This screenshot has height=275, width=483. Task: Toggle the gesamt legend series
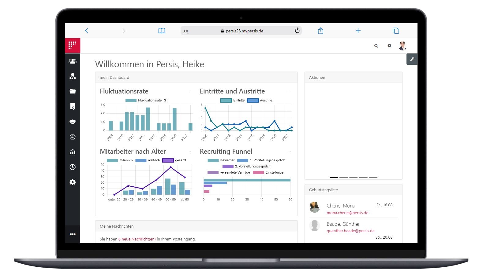click(174, 160)
